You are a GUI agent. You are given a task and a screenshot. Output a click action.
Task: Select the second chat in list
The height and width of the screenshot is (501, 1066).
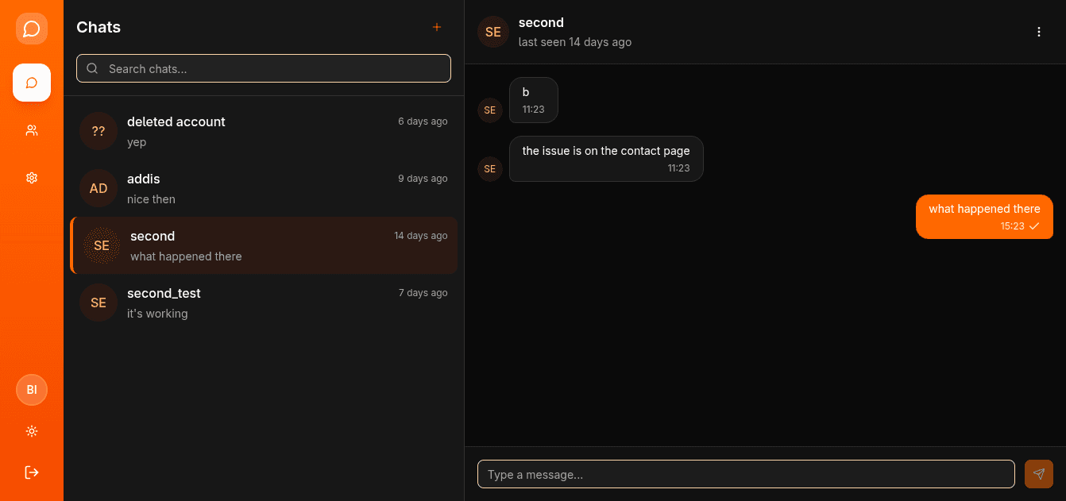tap(264, 245)
